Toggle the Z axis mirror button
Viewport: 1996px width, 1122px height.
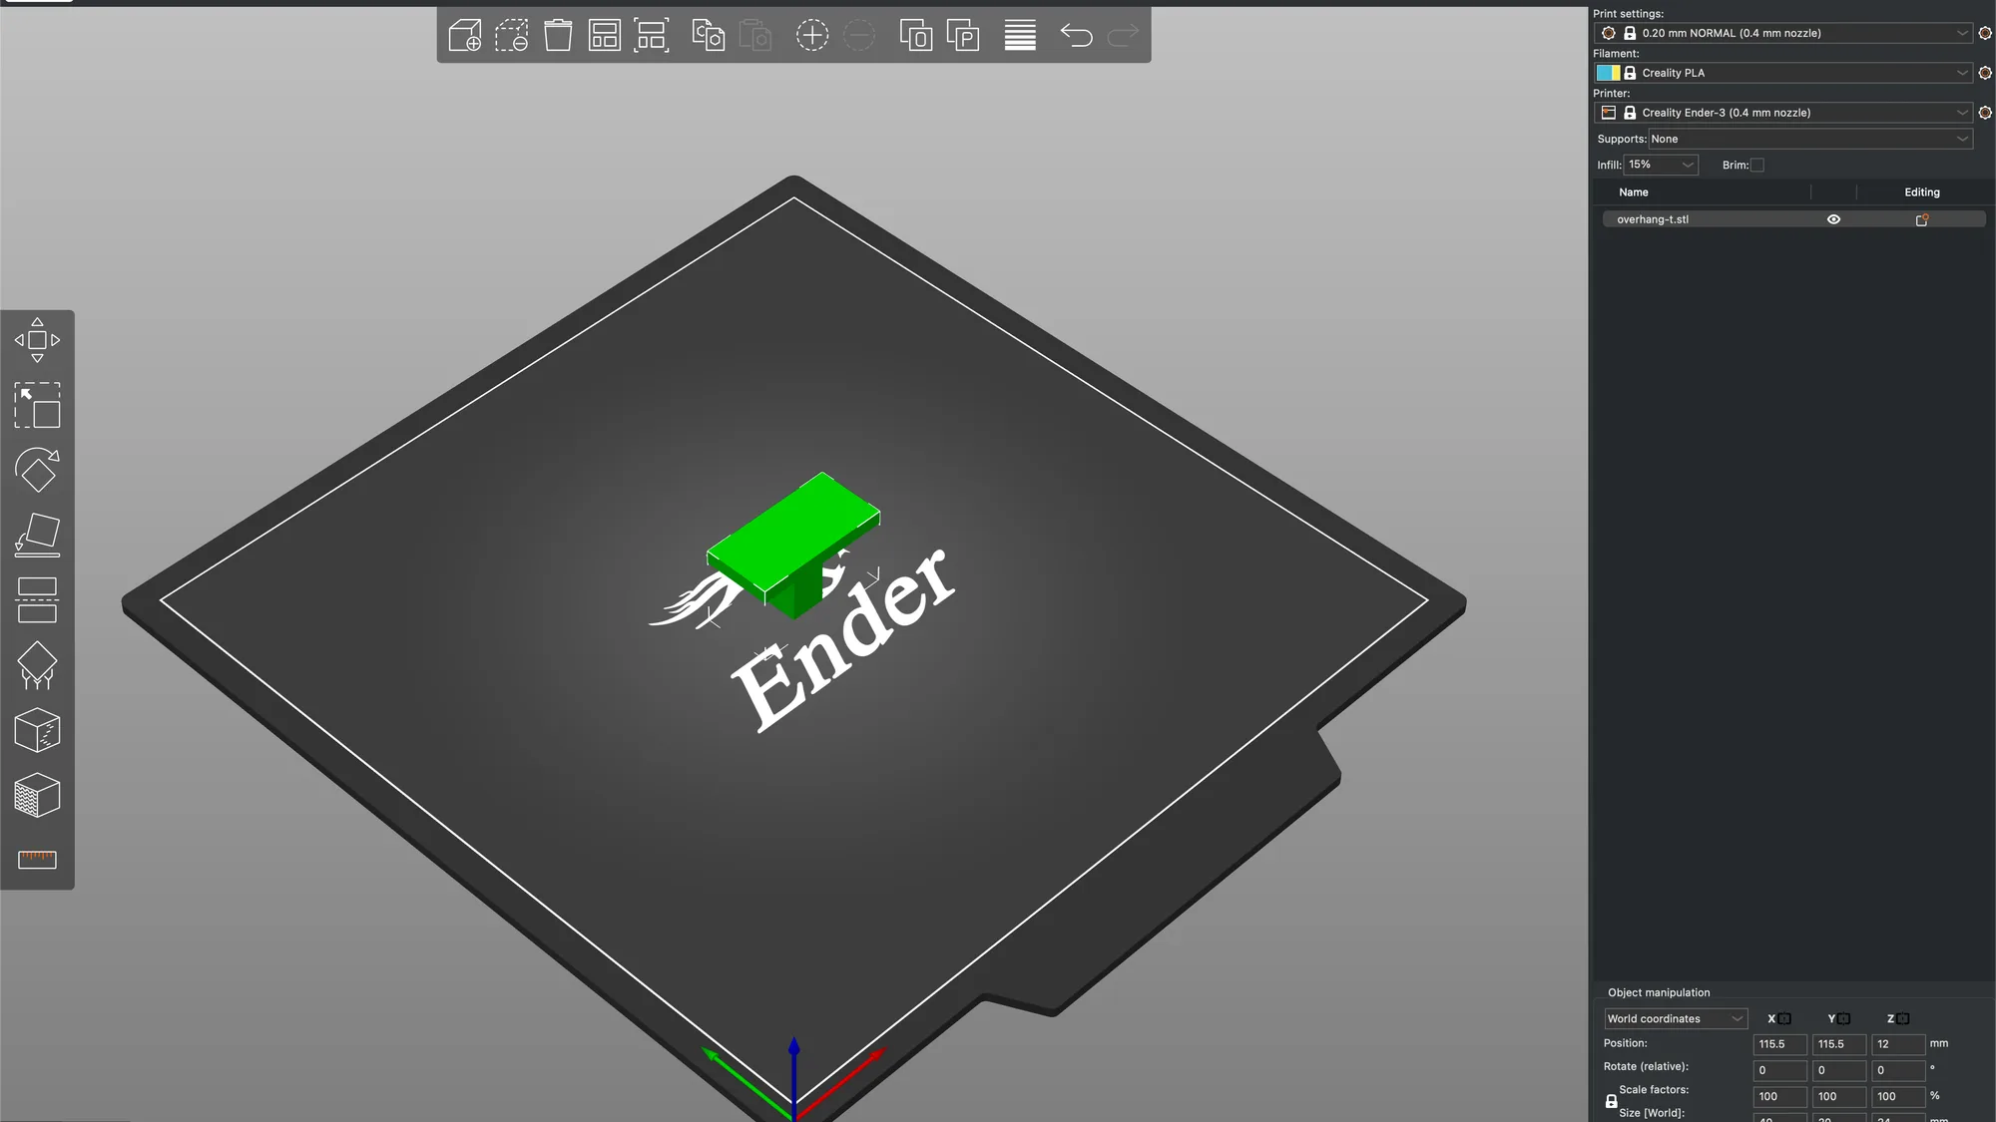coord(1903,1019)
